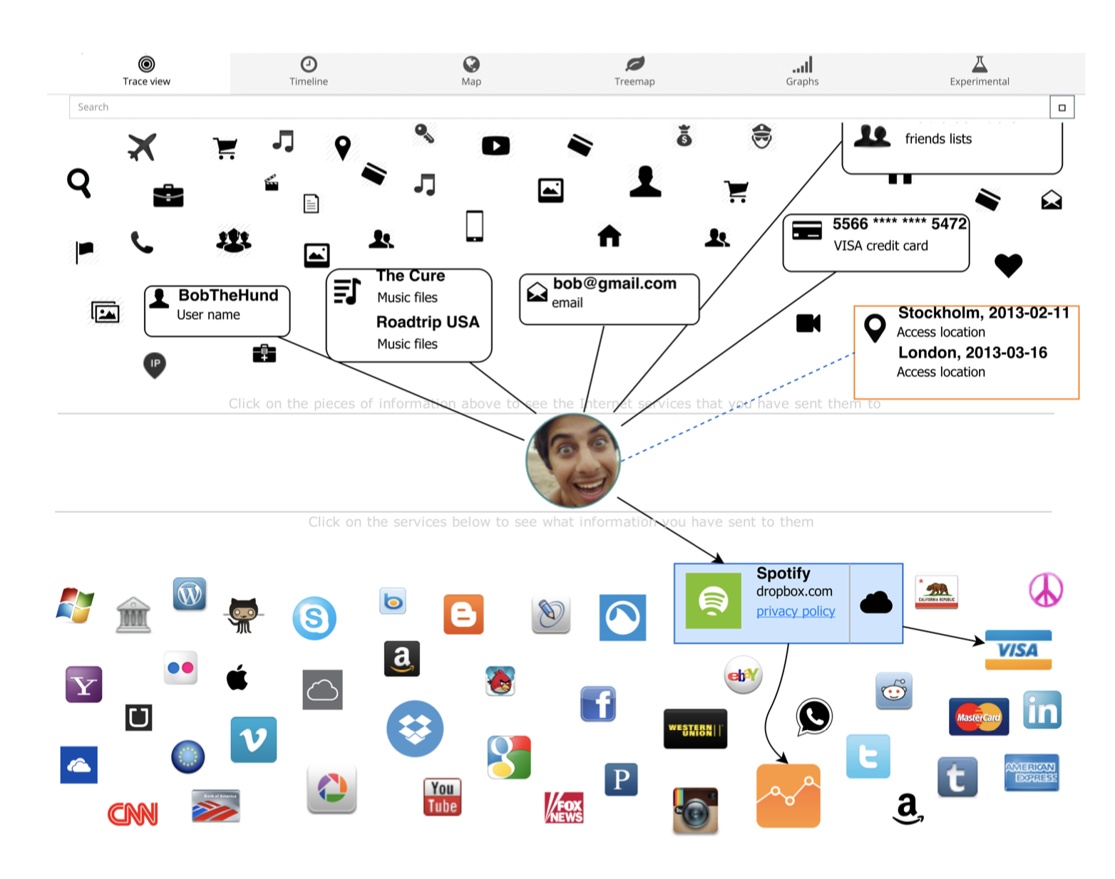Click the police officer icon

click(x=762, y=135)
